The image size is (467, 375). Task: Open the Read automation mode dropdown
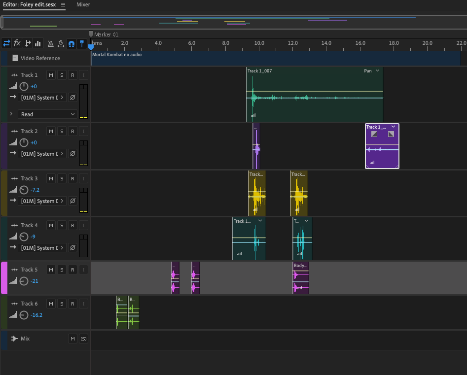[48, 114]
